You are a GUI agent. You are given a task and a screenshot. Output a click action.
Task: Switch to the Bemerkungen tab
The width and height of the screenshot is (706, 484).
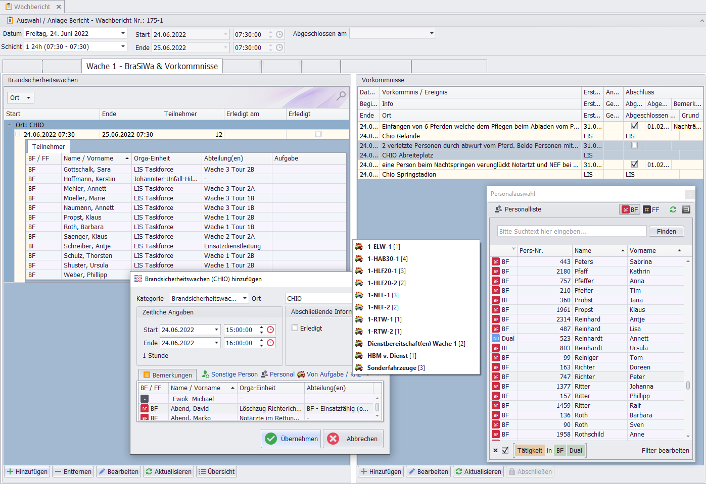[167, 375]
